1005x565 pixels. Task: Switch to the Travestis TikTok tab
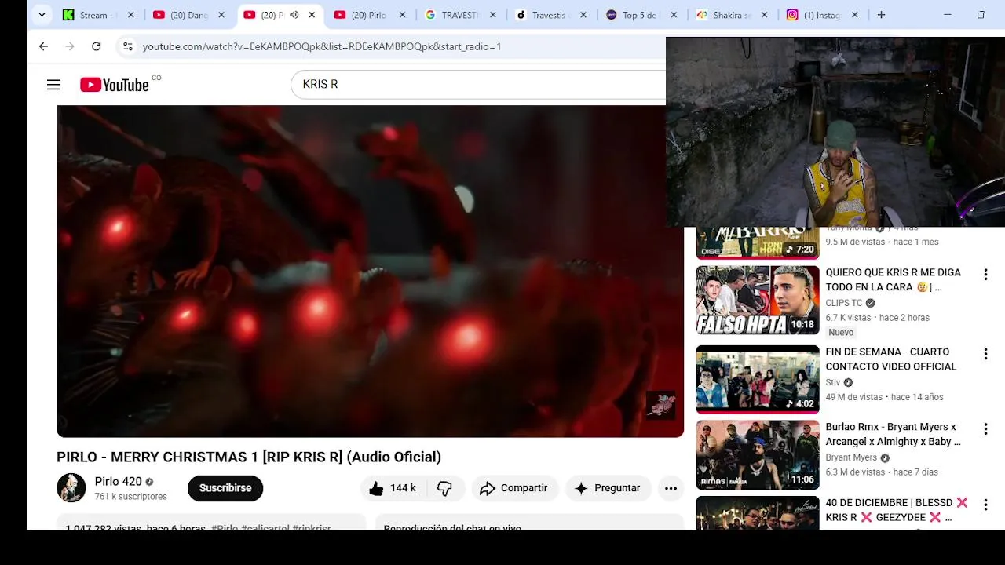click(x=550, y=15)
